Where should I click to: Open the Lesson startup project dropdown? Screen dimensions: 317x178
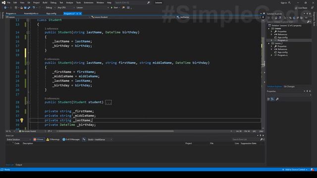click(x=93, y=8)
